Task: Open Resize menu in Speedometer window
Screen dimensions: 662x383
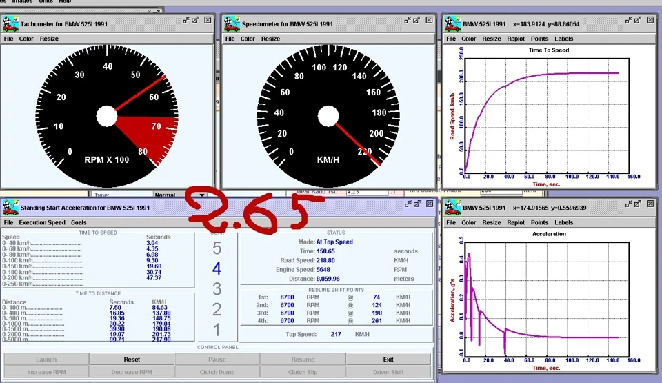Action: tap(270, 39)
